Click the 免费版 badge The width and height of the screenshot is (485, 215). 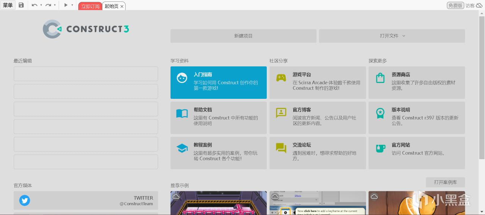(x=455, y=5)
